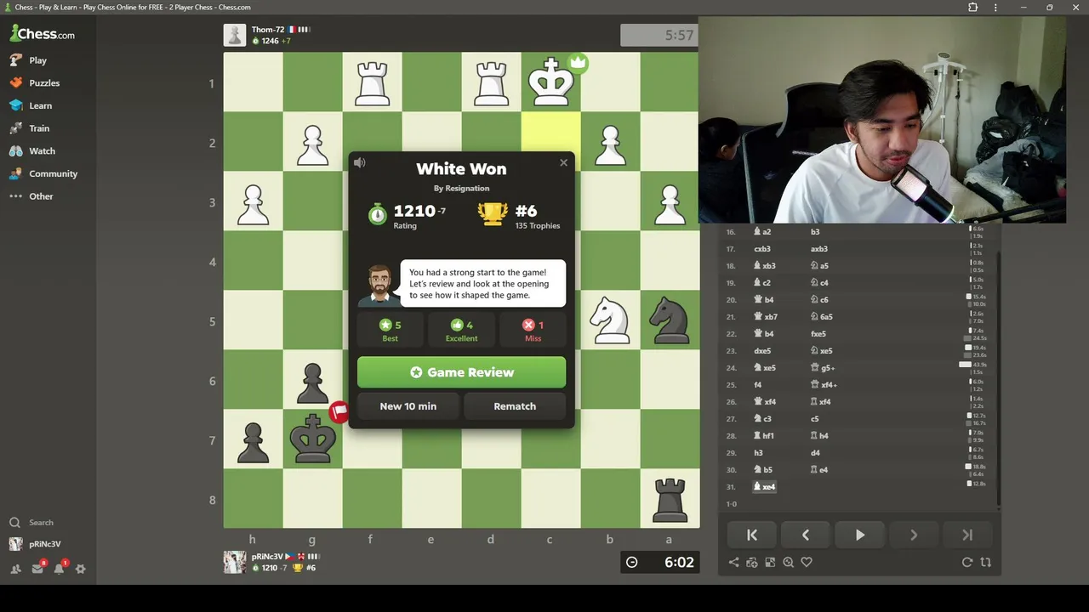Click the white knight on b5
The width and height of the screenshot is (1089, 612).
coord(610,320)
